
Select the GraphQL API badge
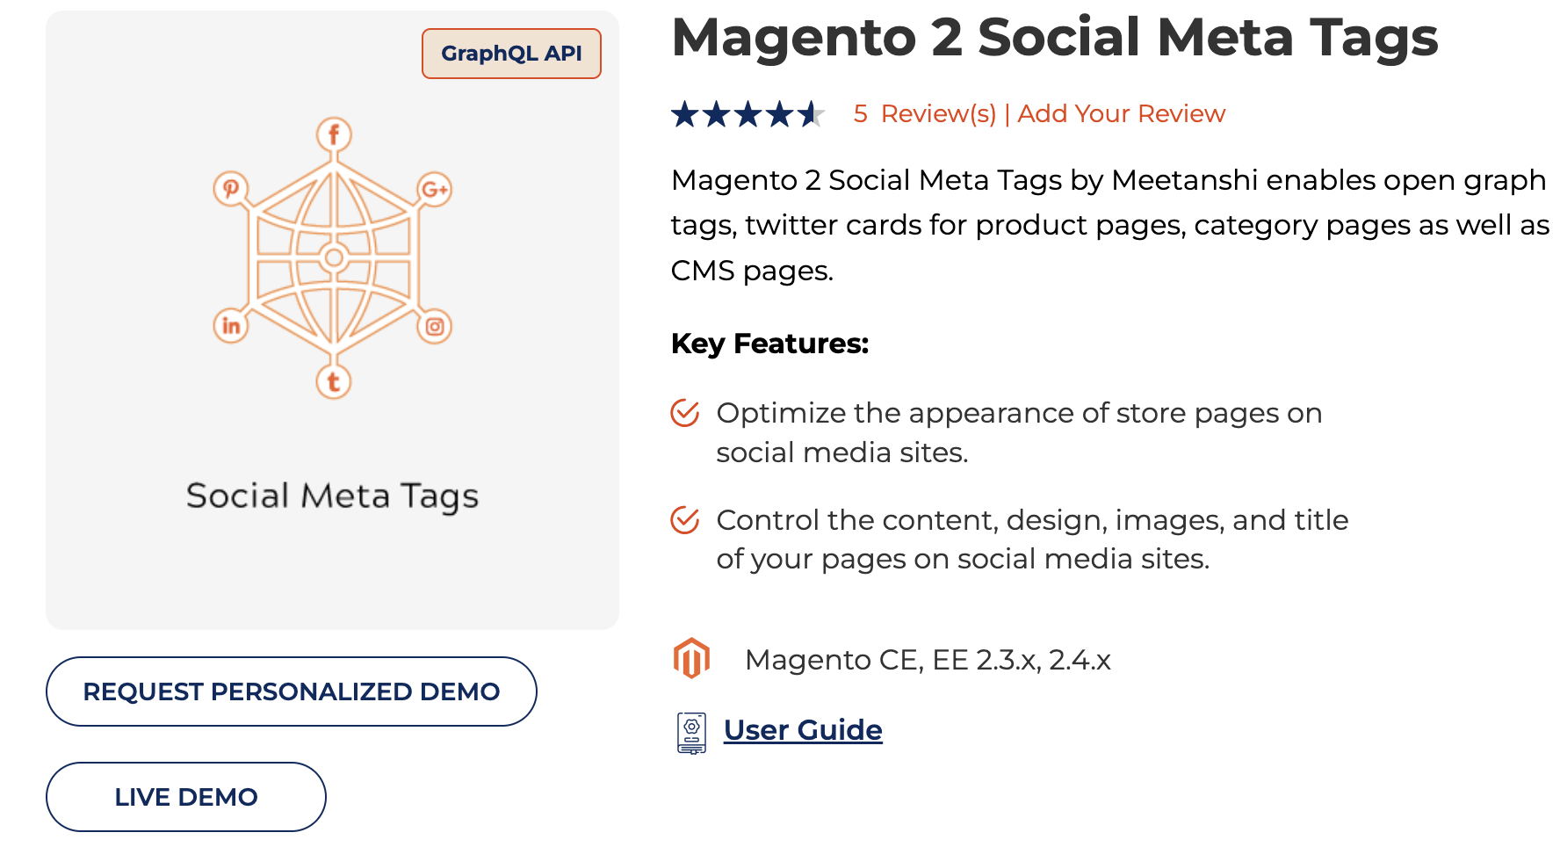(x=511, y=53)
